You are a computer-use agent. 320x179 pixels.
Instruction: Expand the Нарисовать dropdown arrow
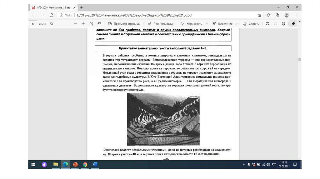(x=207, y=24)
